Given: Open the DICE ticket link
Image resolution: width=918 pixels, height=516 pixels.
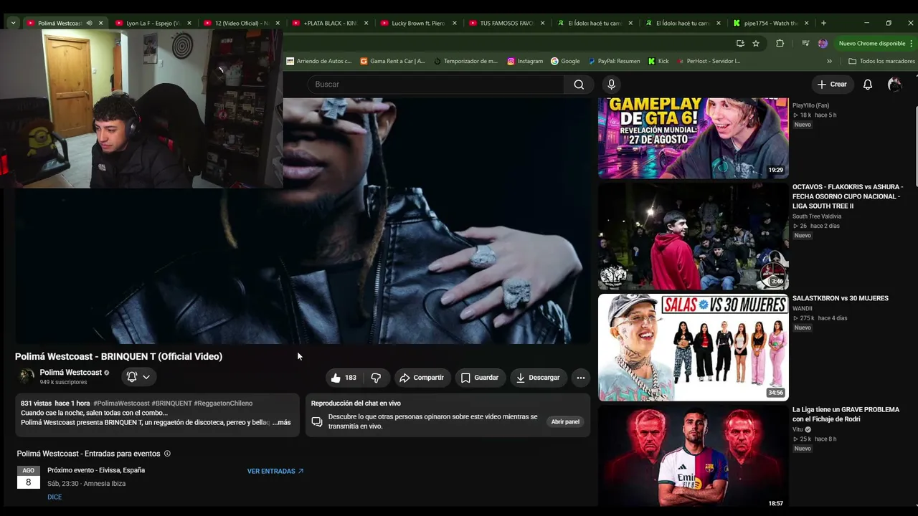Looking at the screenshot, I should (x=55, y=497).
